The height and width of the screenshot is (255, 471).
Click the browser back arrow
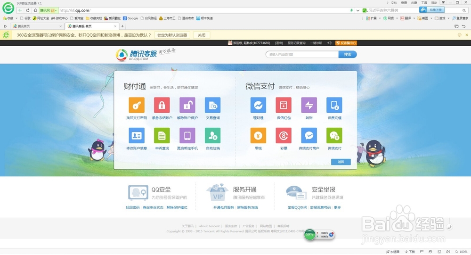(x=20, y=10)
